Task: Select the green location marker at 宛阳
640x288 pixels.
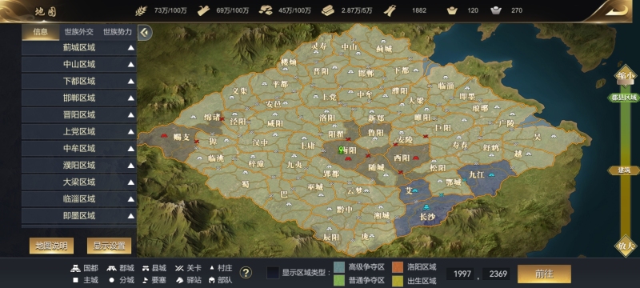Action: 342,150
